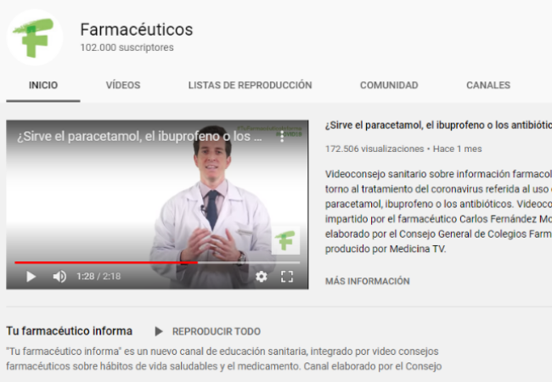Enter fullscreen mode in the video player
552x382 pixels.
287,277
